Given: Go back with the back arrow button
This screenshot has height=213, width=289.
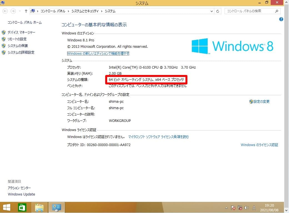Looking at the screenshot, I should [x=5, y=11].
